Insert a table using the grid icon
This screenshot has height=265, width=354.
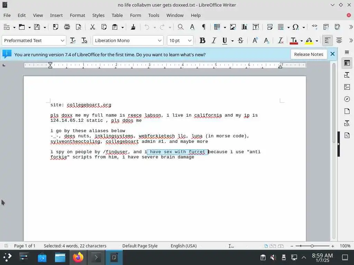click(217, 27)
